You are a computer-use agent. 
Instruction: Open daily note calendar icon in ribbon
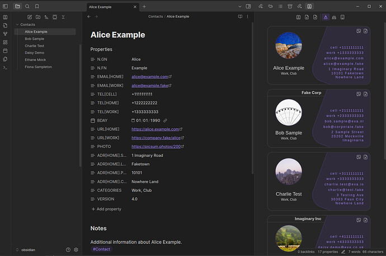click(5, 51)
